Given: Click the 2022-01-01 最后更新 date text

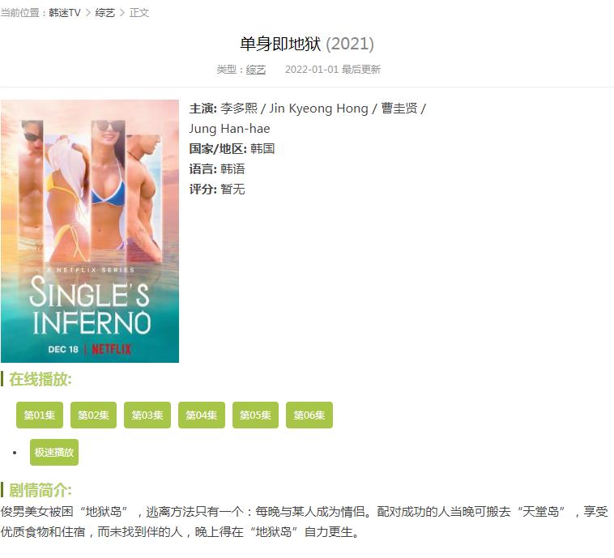Looking at the screenshot, I should click(x=333, y=70).
